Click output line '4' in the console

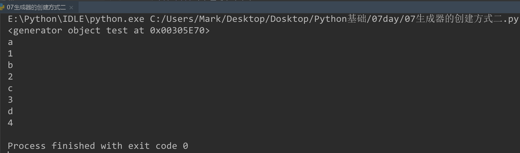[10, 122]
